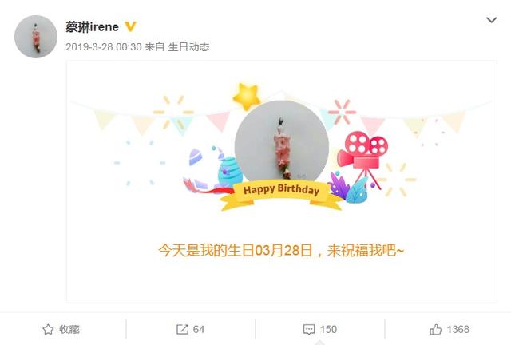Click the comment bubble icon
Viewport: 511px width, 345px height.
click(x=309, y=329)
